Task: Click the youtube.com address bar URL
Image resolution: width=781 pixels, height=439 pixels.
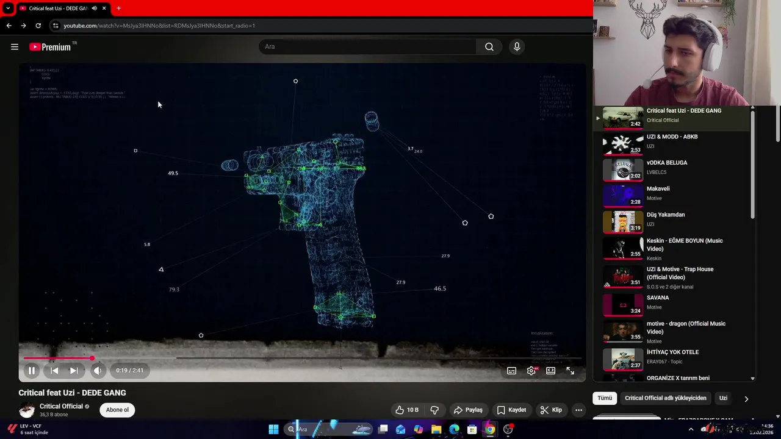Action: pyautogui.click(x=159, y=26)
